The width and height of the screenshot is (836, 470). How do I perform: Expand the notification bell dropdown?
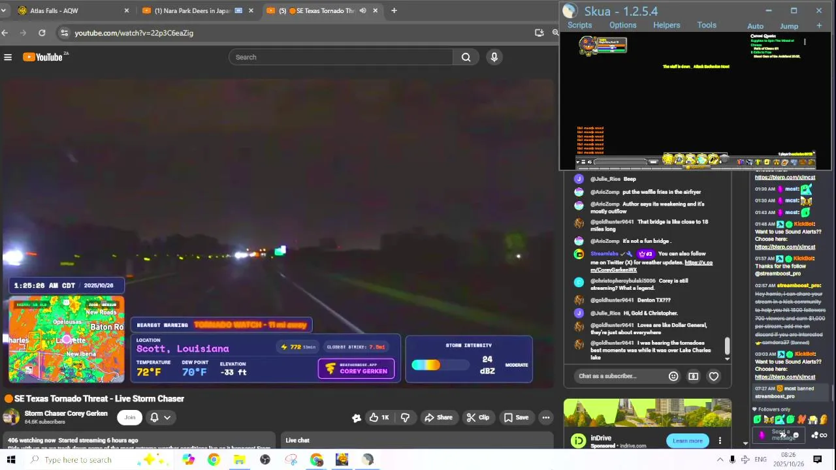[x=159, y=418]
